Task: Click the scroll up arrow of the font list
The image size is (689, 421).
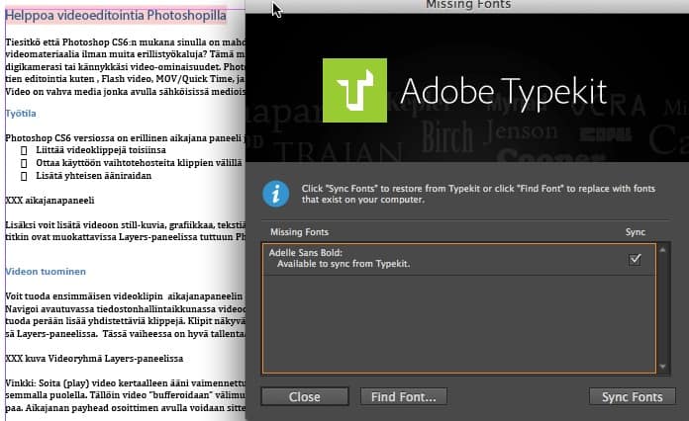Action: (x=662, y=250)
